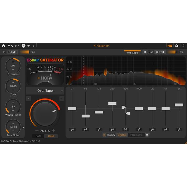Increase Dynamics with the plus sign
This screenshot has width=187, height=187.
13,62
